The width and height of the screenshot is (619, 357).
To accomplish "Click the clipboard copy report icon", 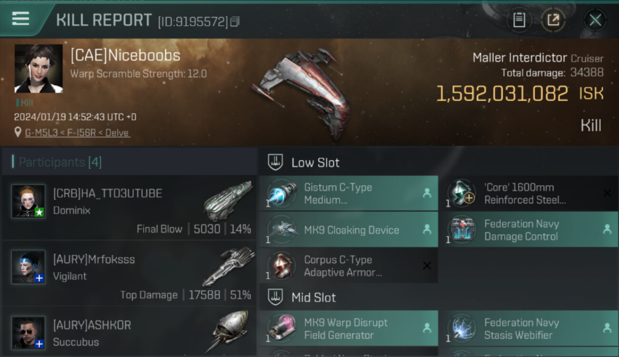I will pyautogui.click(x=519, y=20).
